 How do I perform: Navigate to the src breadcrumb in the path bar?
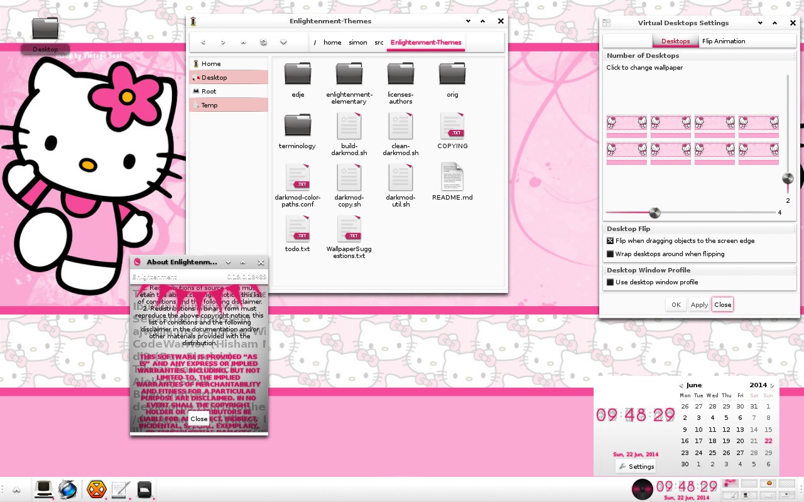(x=379, y=43)
